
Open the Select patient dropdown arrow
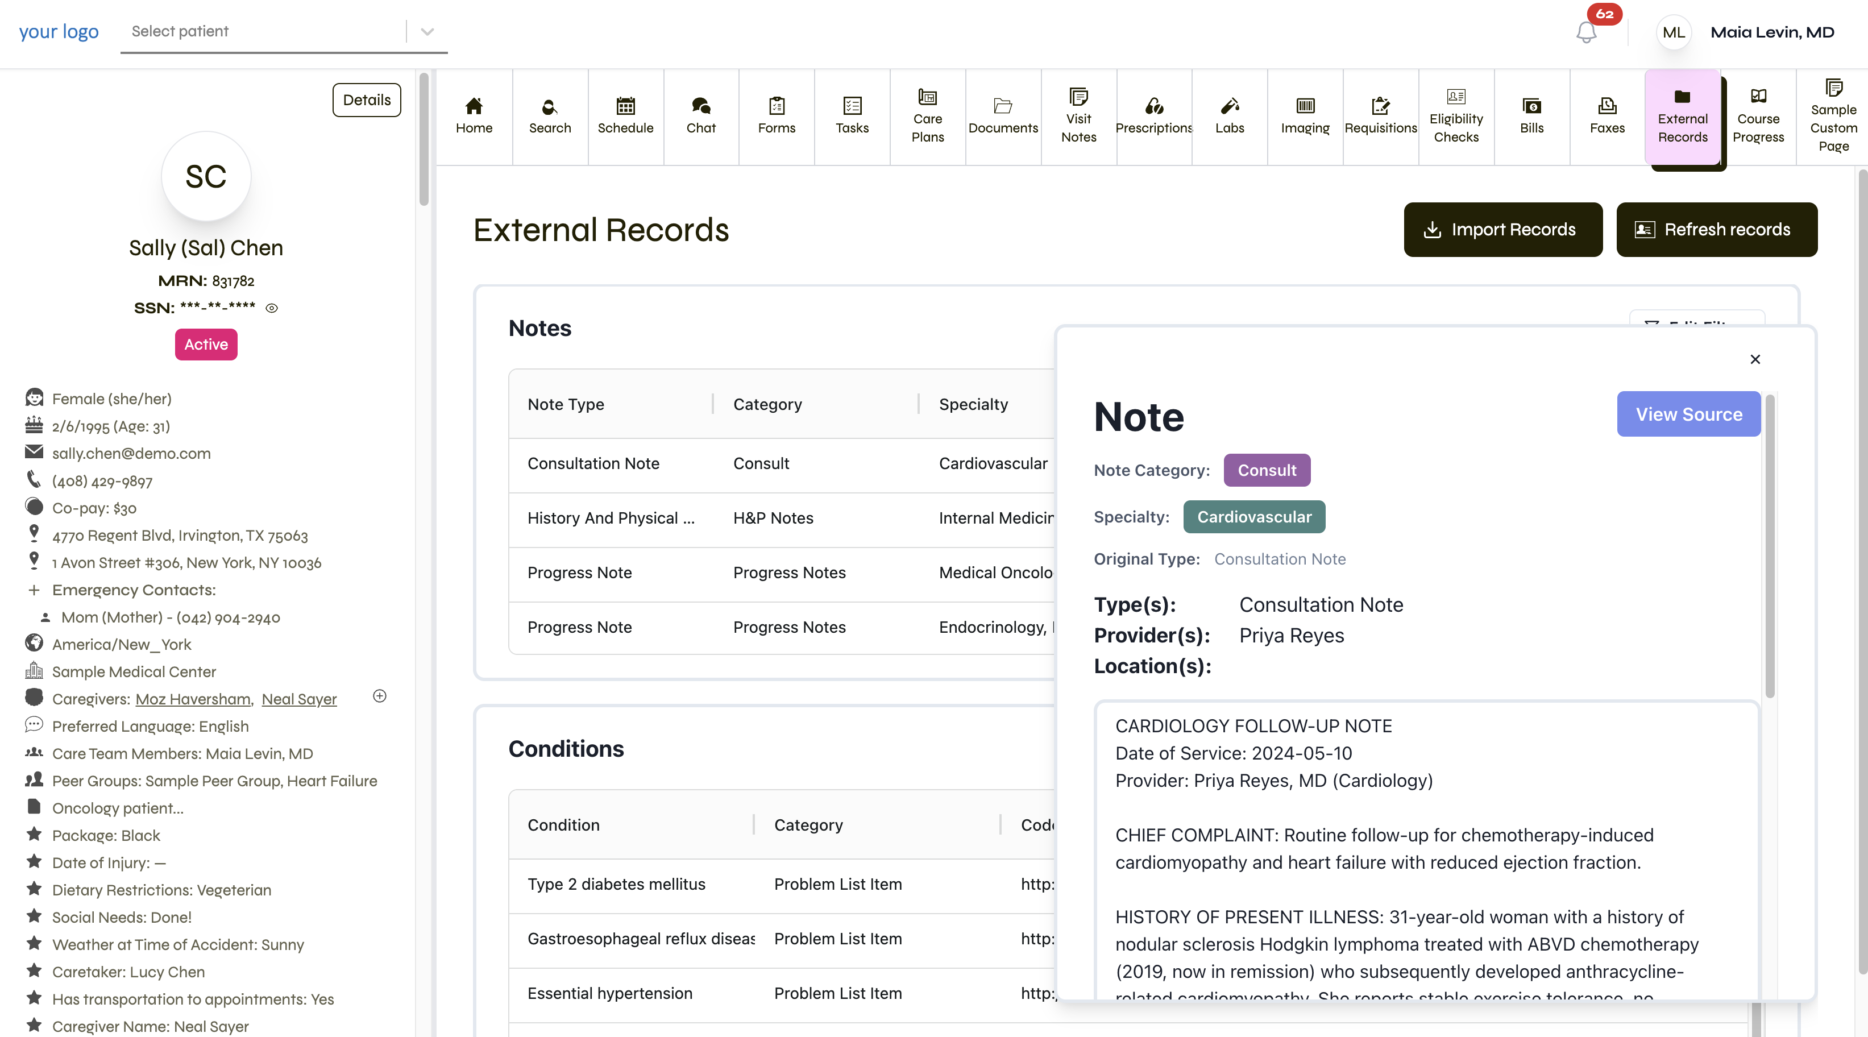coord(427,32)
